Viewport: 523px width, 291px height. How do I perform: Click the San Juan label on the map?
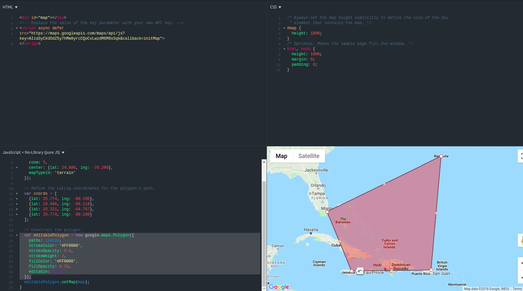(x=441, y=273)
